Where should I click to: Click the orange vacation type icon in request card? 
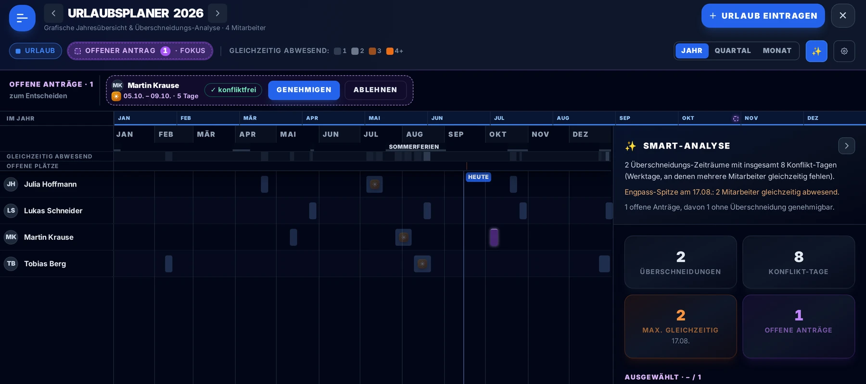(116, 96)
